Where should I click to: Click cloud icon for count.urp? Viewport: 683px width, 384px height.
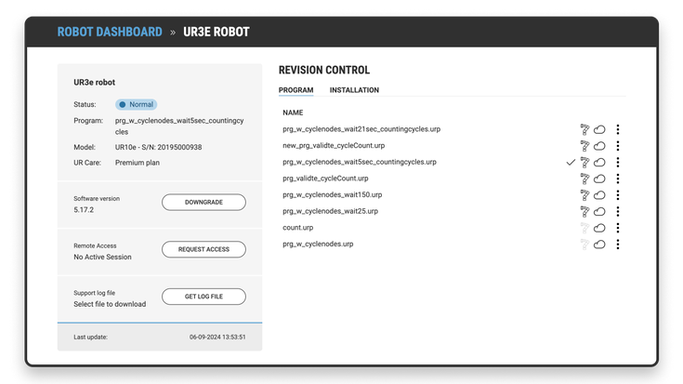click(599, 228)
